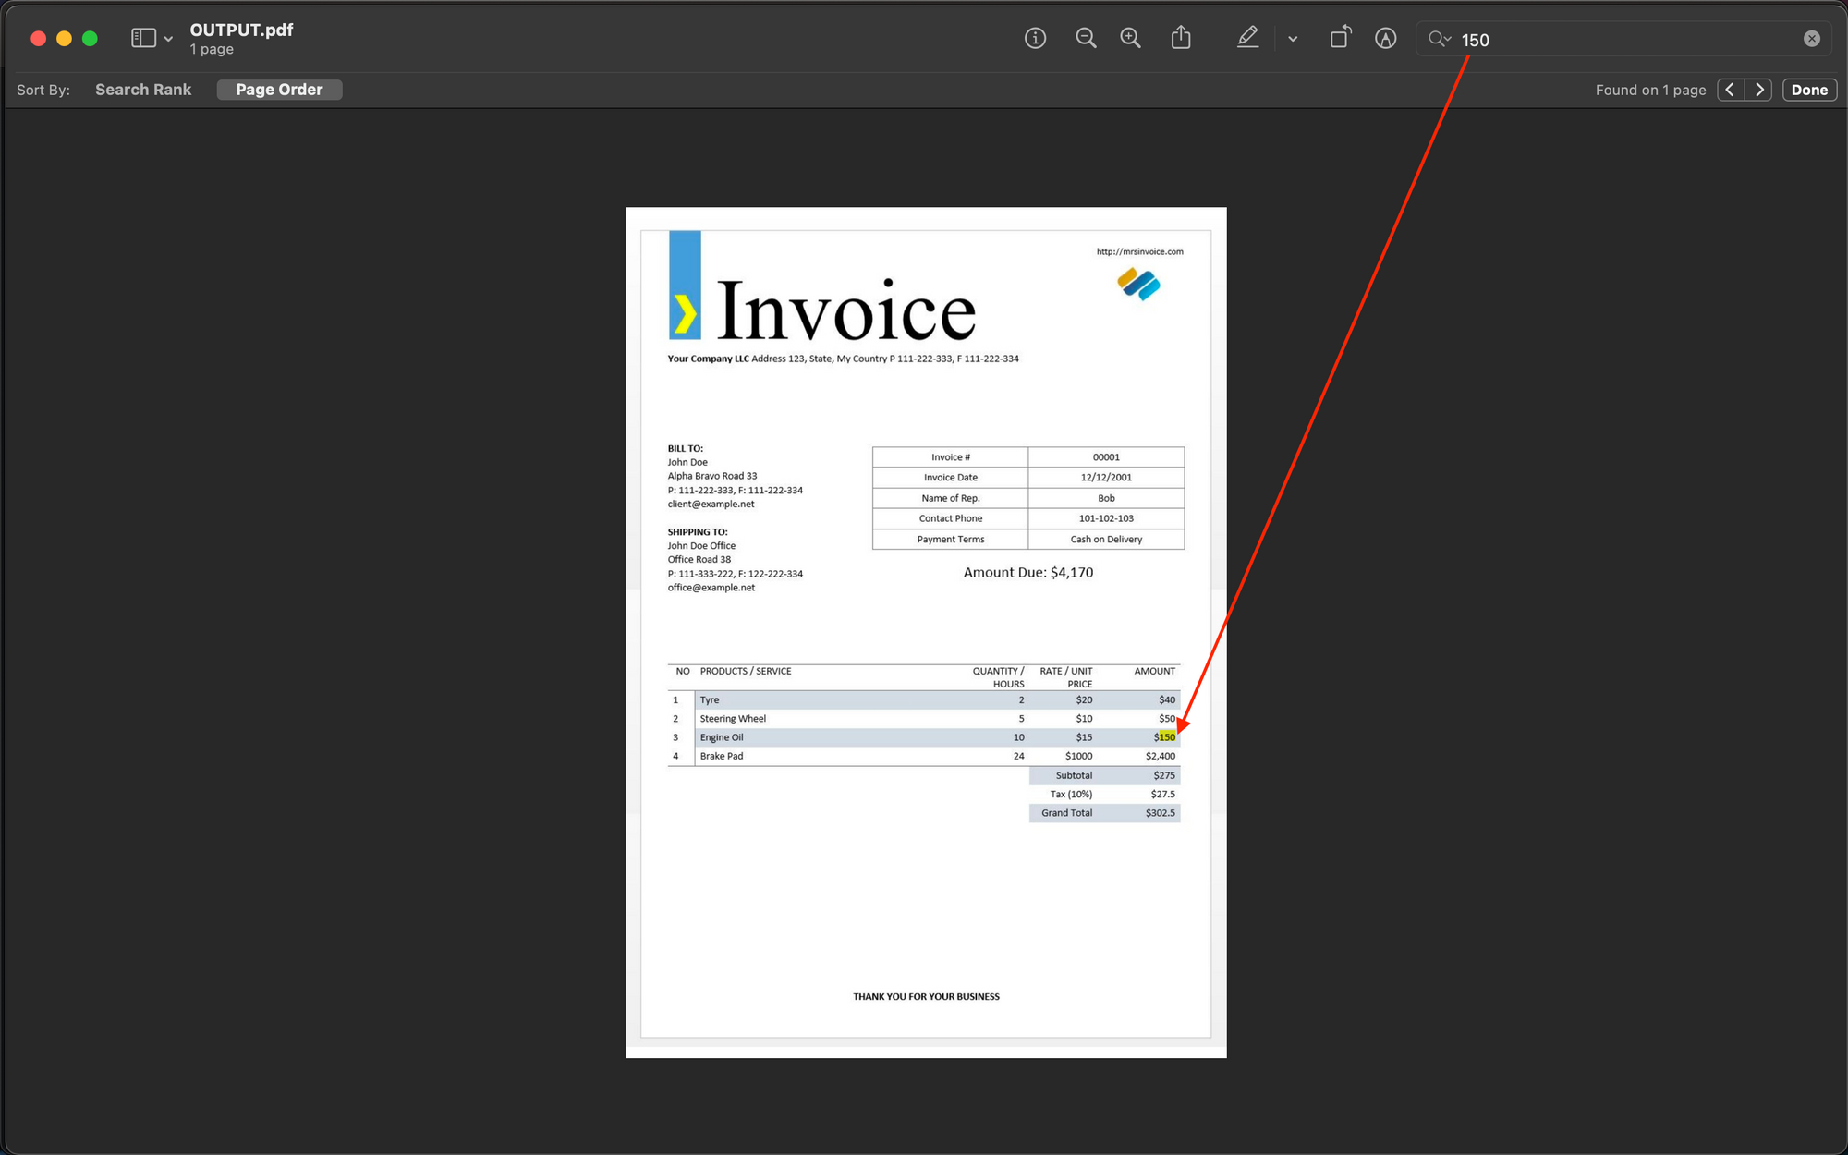Rotate the PDF page
Screen dimensions: 1848x1155
[1340, 38]
